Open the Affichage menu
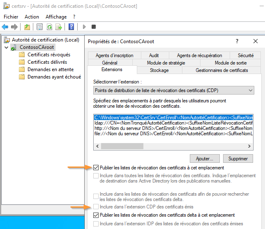The image size is (265, 229). coord(56,17)
